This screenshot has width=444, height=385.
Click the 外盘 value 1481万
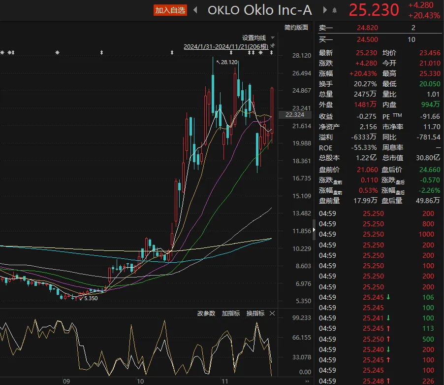[x=365, y=105]
